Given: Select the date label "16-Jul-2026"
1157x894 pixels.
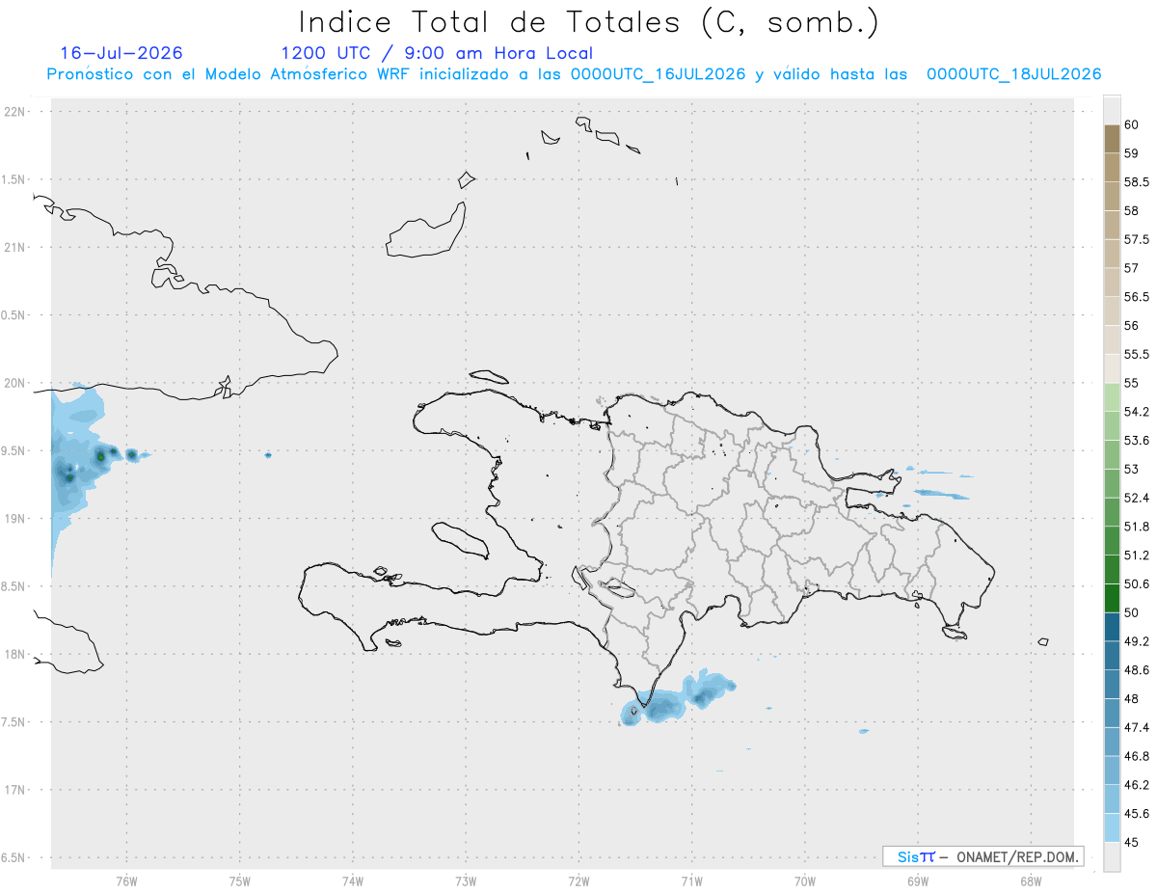Looking at the screenshot, I should pos(121,53).
